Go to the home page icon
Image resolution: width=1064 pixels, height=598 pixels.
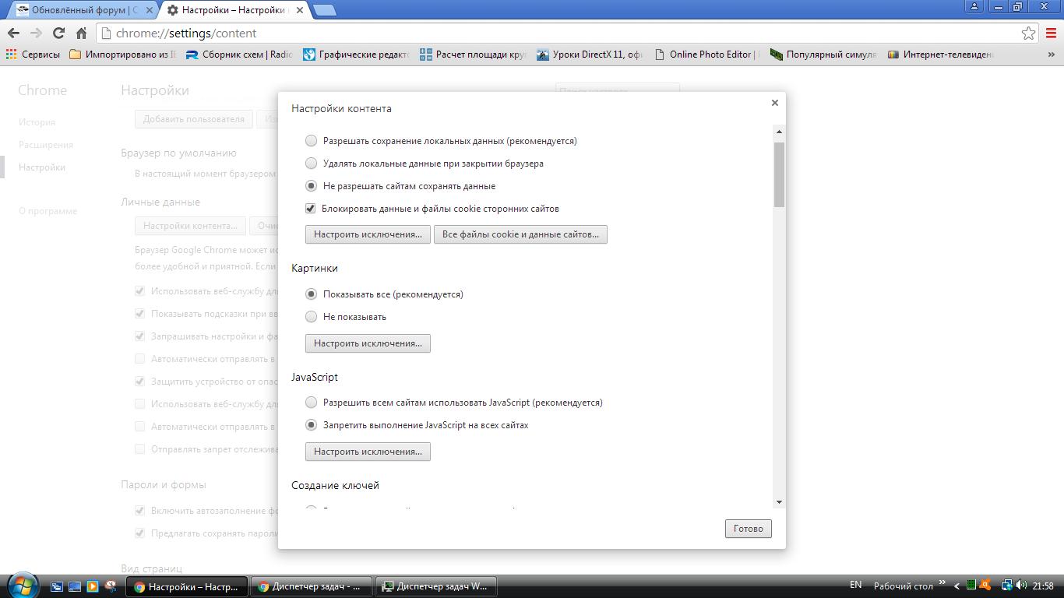(x=81, y=33)
